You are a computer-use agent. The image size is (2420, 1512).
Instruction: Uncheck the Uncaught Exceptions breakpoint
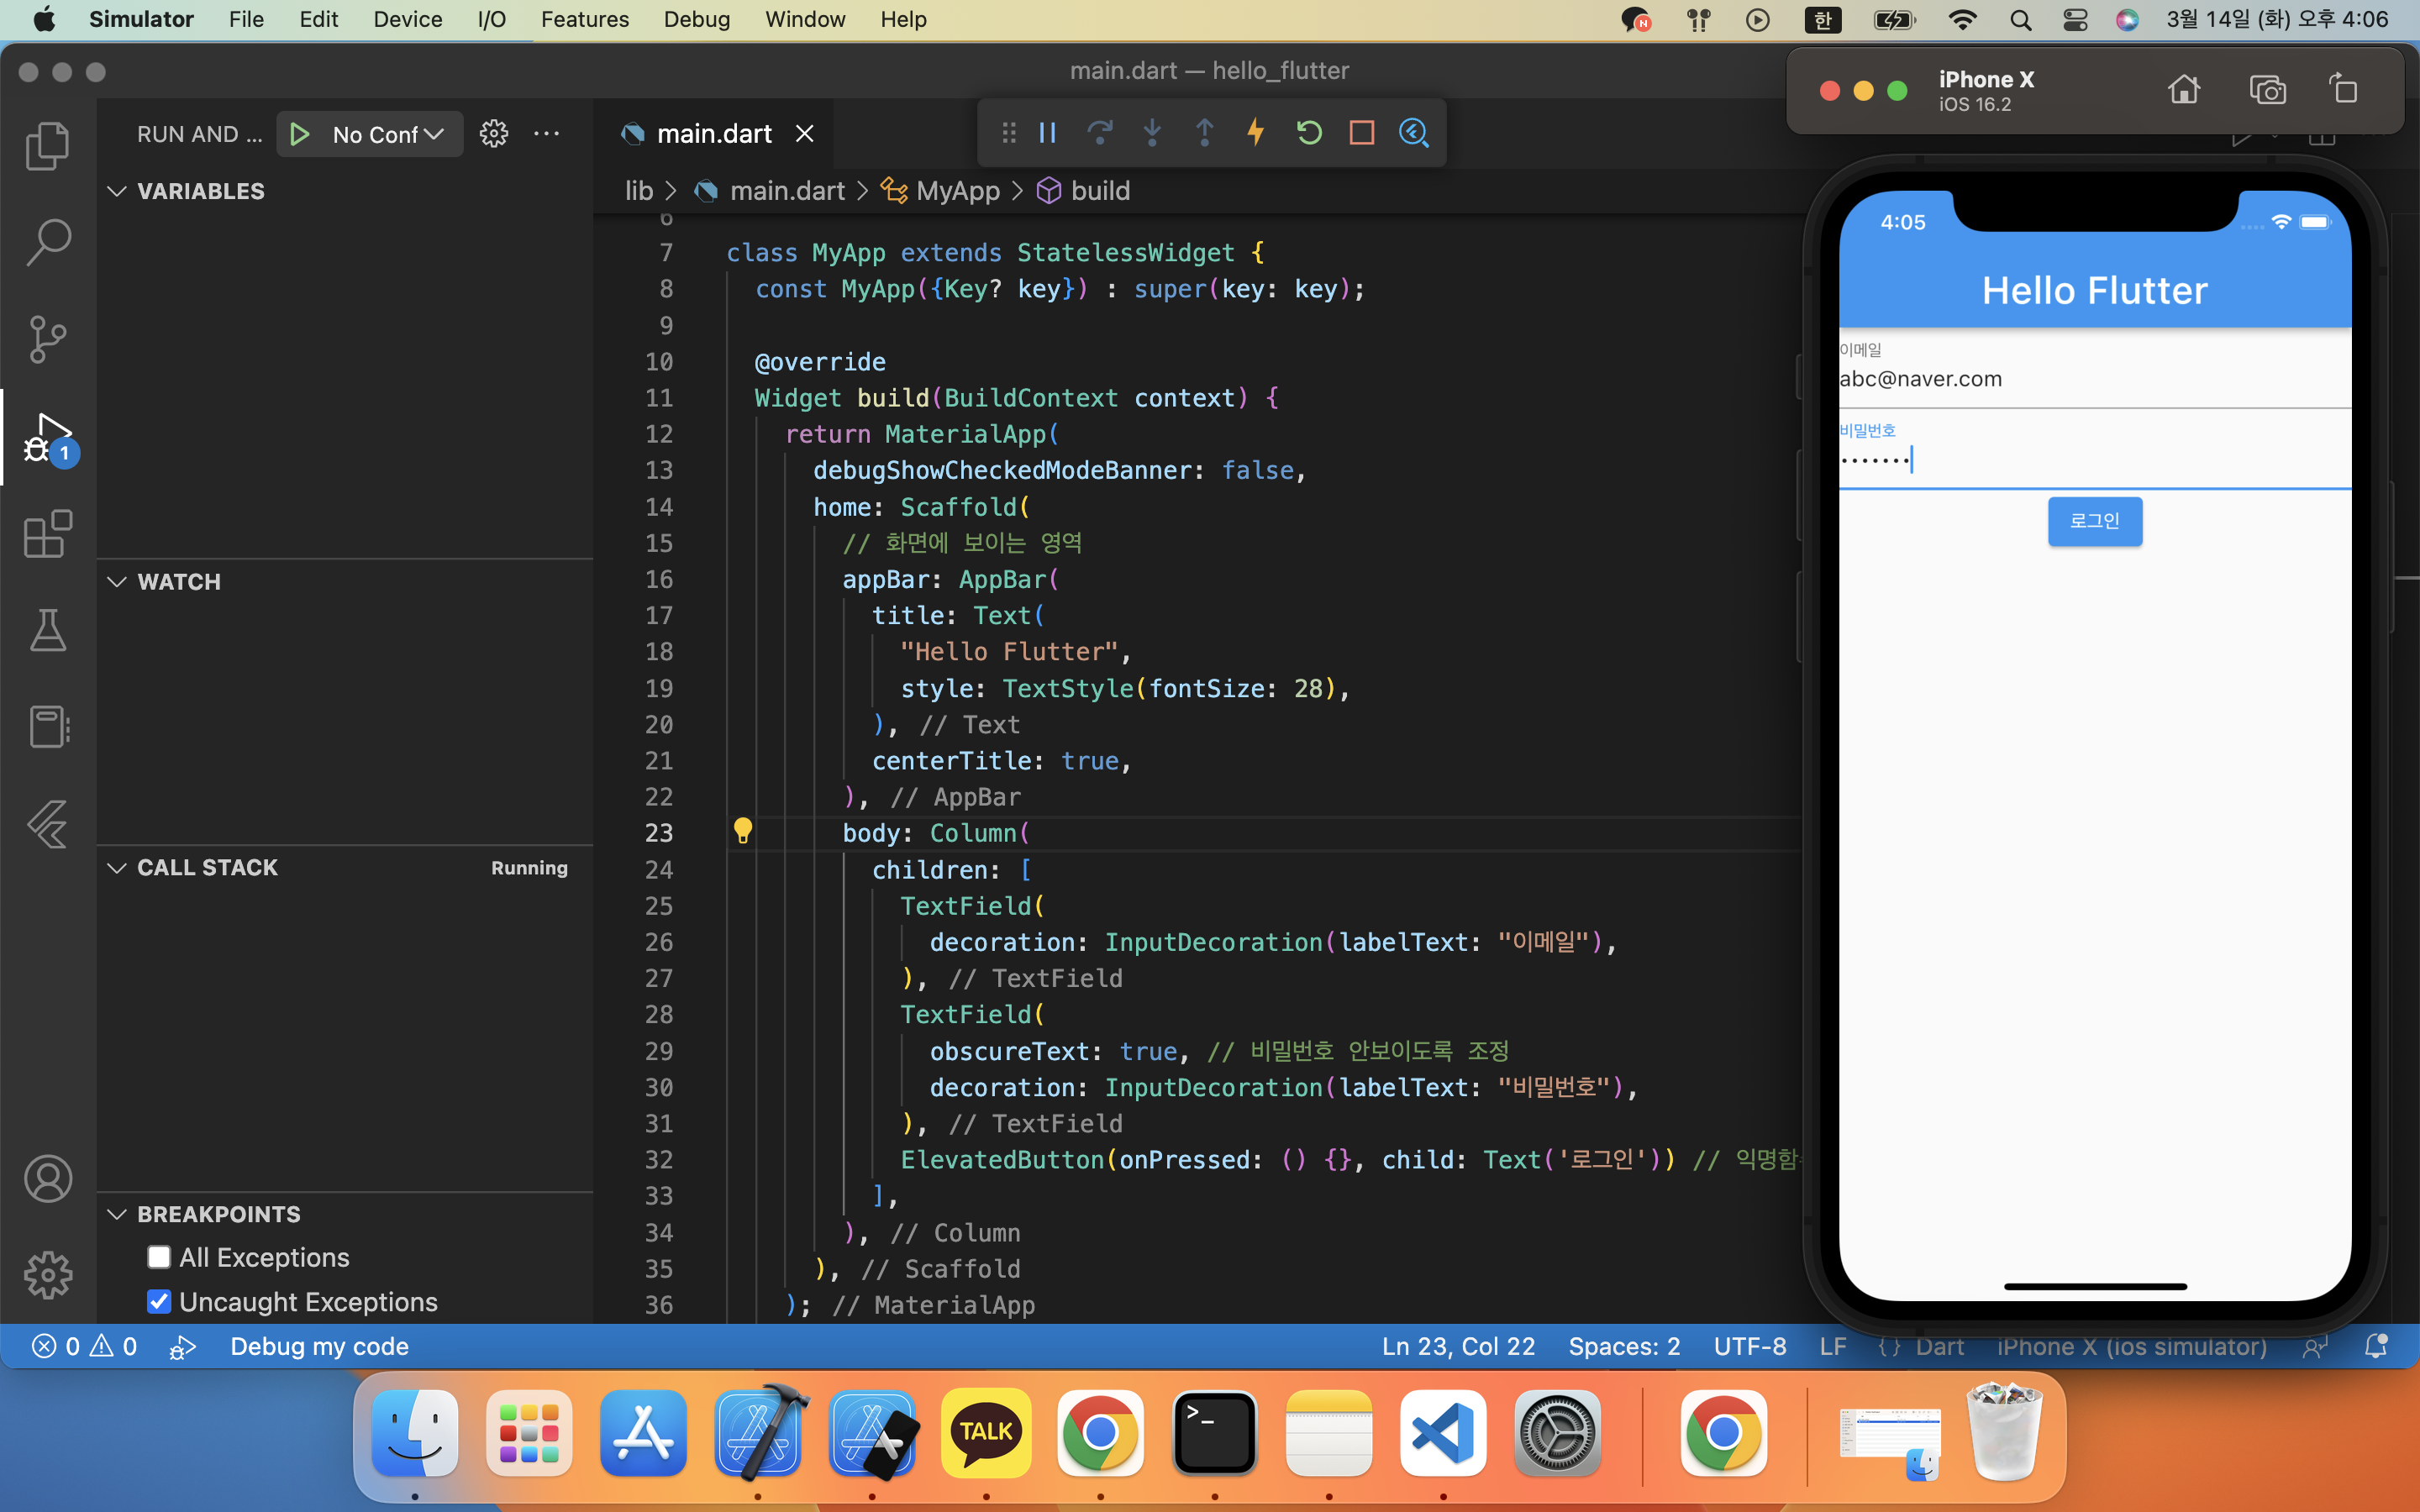click(x=159, y=1301)
